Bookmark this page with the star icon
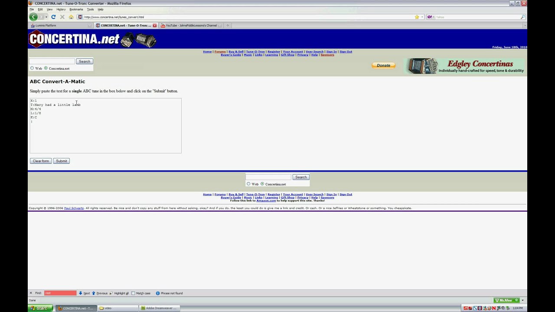The height and width of the screenshot is (312, 555). (x=417, y=17)
